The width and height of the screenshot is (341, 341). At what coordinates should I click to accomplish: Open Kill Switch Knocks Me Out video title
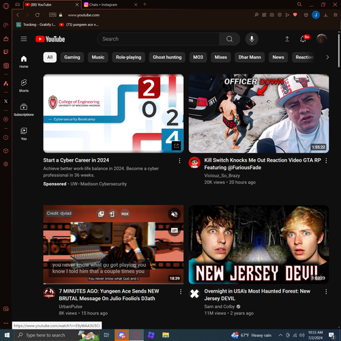(x=263, y=164)
